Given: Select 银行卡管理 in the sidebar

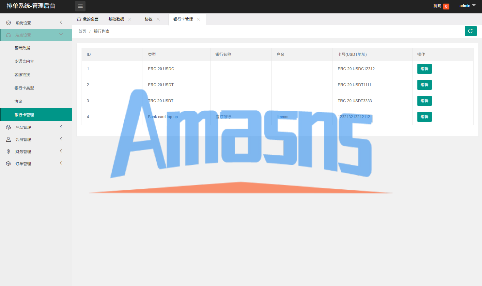Looking at the screenshot, I should (36, 115).
